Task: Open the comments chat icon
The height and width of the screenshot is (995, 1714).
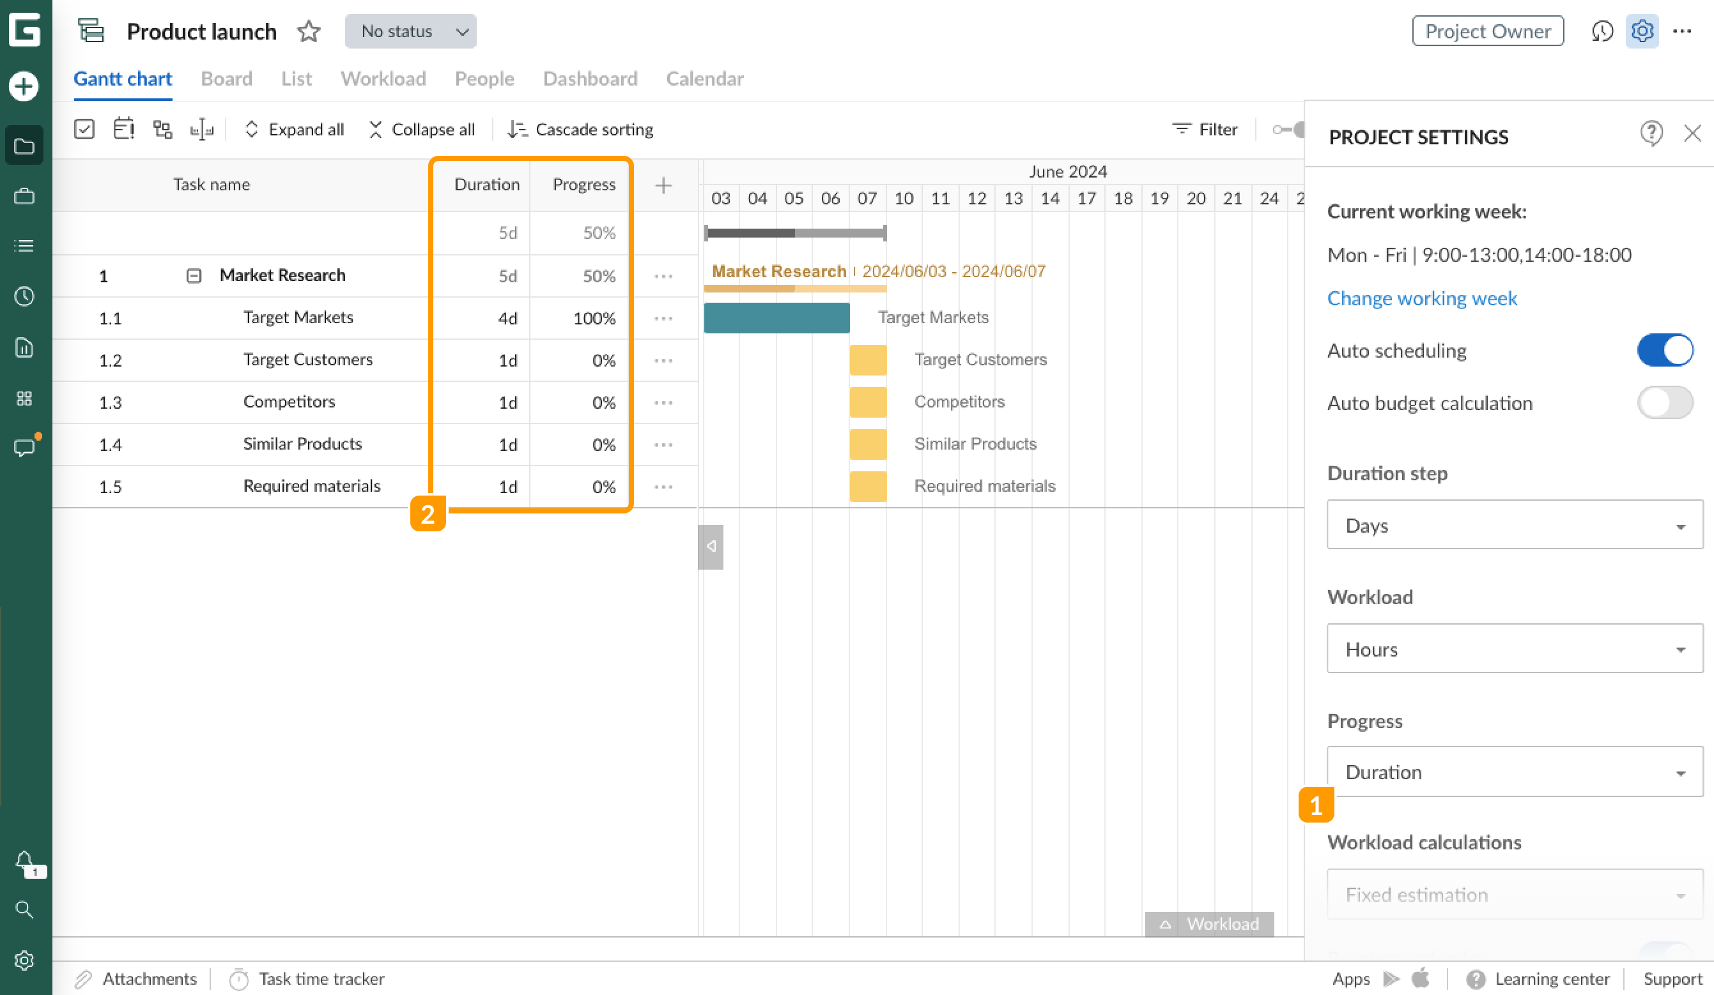Action: coord(24,447)
